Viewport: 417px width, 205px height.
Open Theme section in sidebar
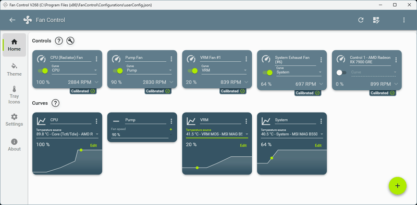(14, 70)
